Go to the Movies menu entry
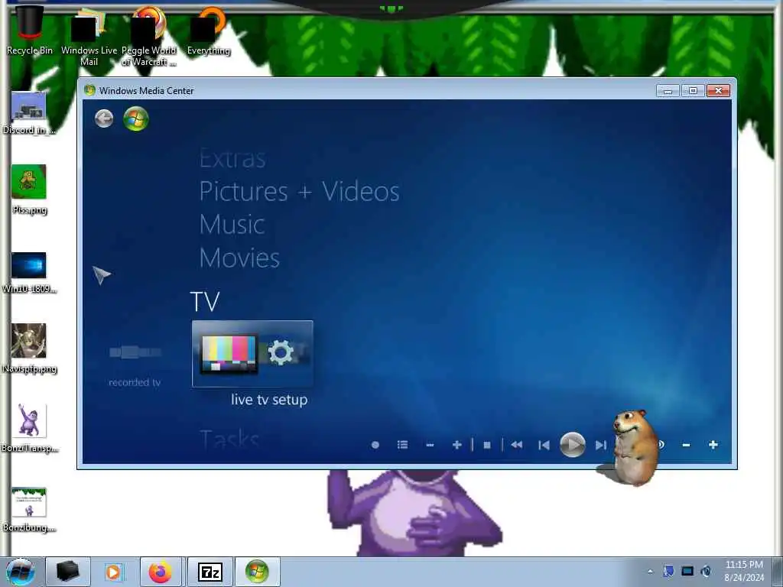 (x=239, y=258)
